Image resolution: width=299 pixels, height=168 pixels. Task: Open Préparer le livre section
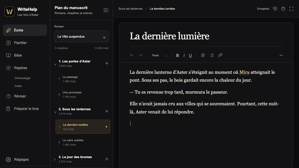pyautogui.click(x=25, y=109)
